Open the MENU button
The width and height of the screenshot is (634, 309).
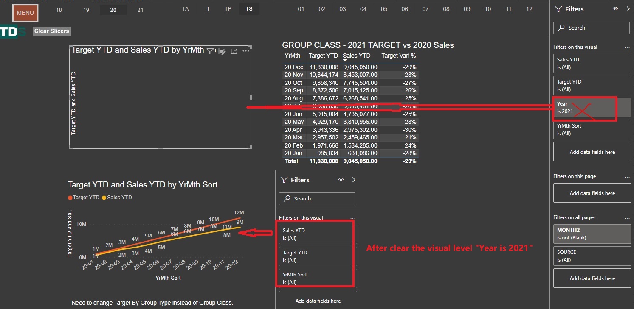(x=25, y=13)
